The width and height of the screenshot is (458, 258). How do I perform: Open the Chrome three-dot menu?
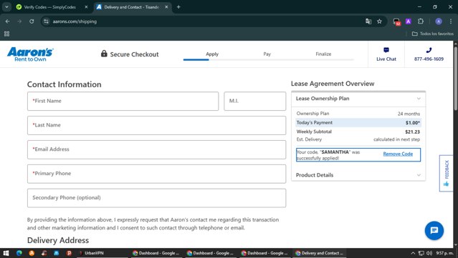[451, 21]
